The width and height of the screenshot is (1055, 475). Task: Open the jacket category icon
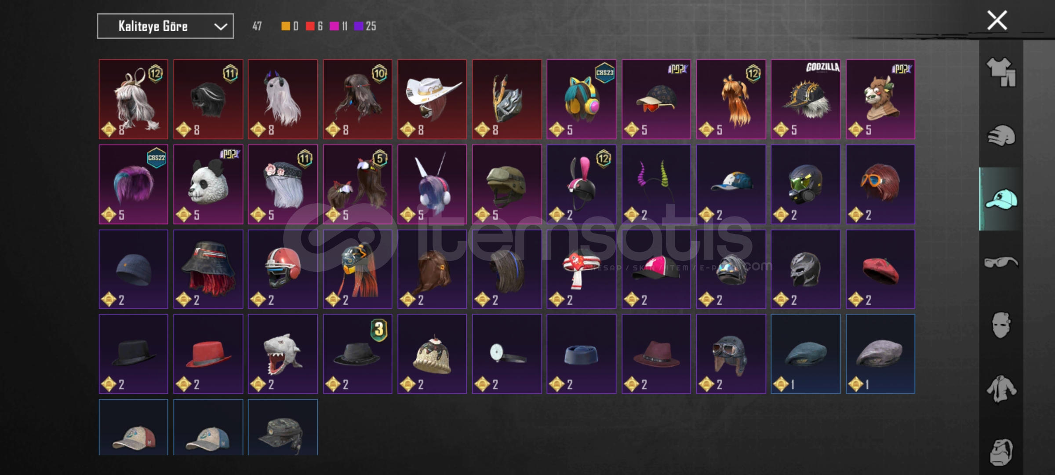pos(1001,389)
